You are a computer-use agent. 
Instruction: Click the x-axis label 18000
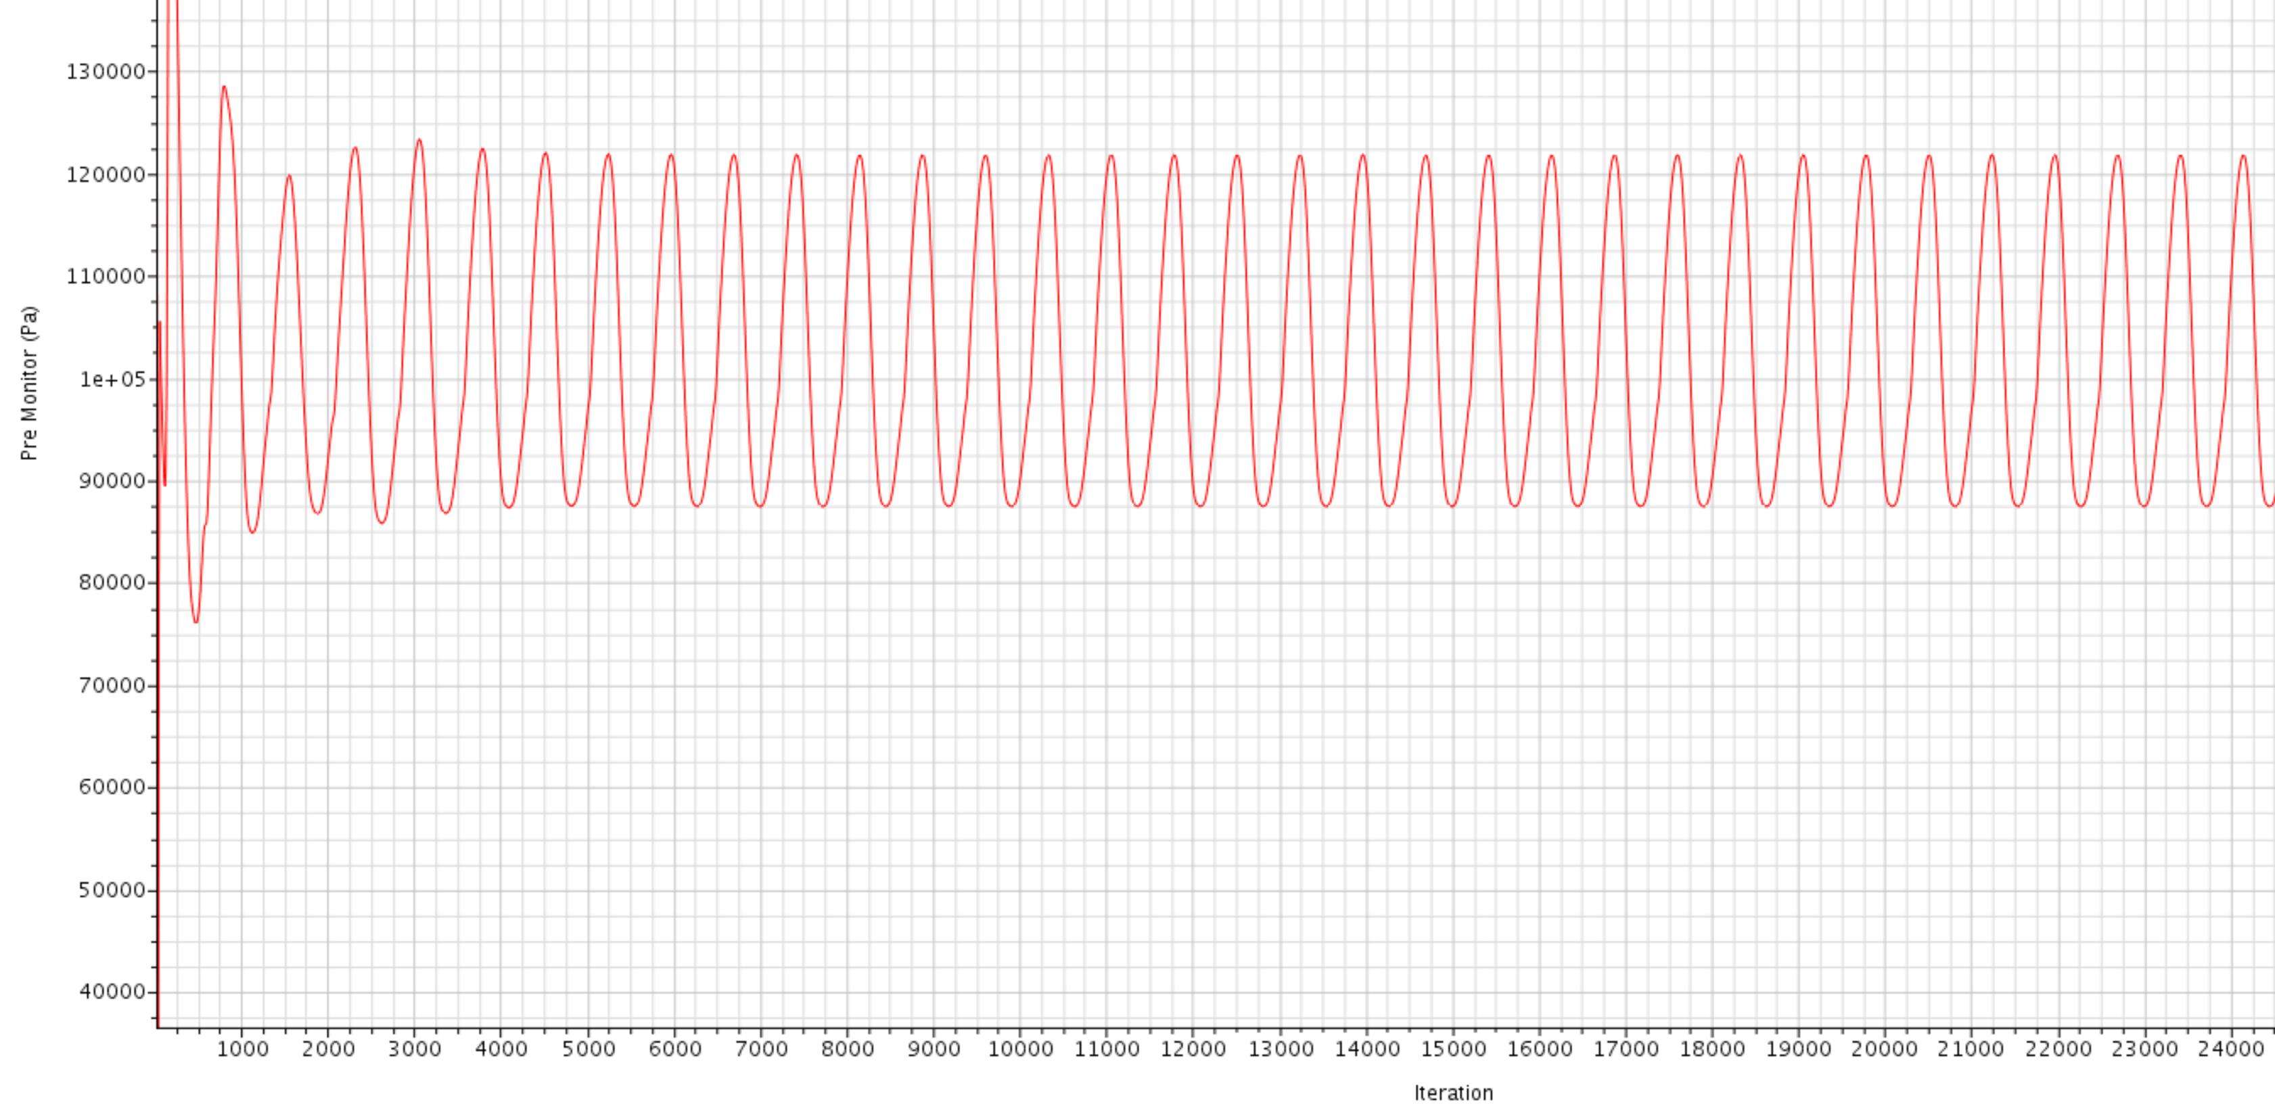1712,1050
